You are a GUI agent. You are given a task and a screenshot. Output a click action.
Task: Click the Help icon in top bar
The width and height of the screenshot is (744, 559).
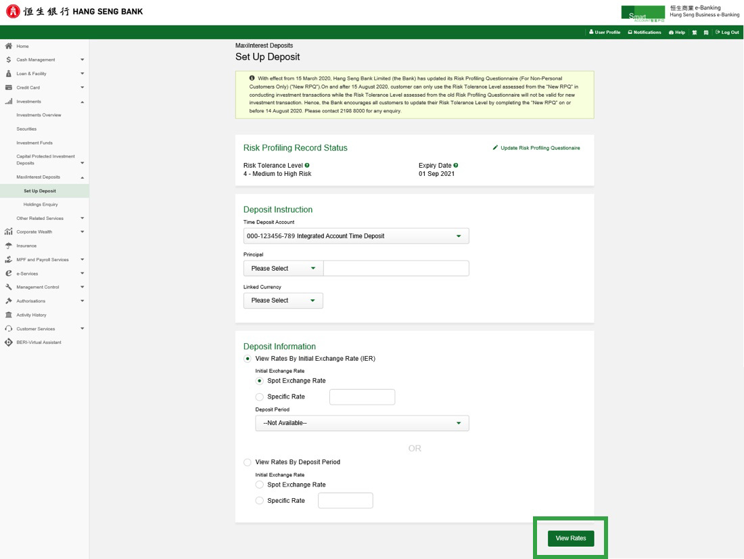point(671,32)
